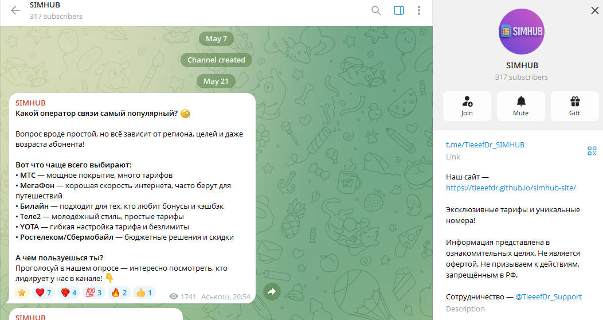603x320 pixels.
Task: Add the star reaction to post
Action: pyautogui.click(x=22, y=292)
